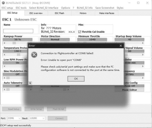Click right arrow of slider below Error dialog
This screenshot has width=152, height=128.
[68, 90]
